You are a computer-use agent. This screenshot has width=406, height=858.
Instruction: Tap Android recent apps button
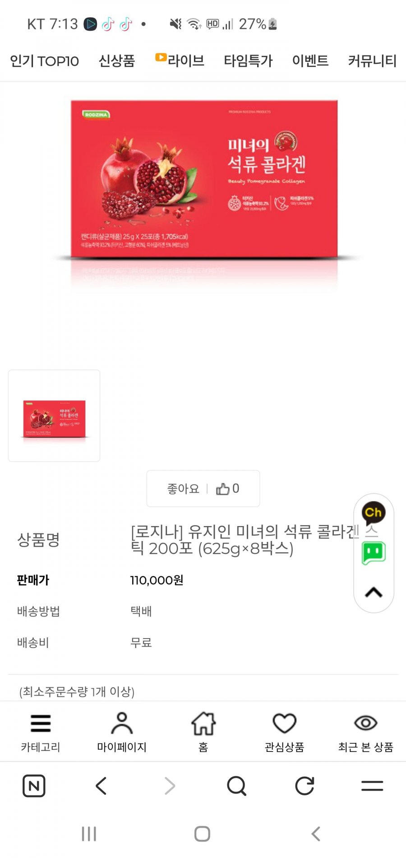pyautogui.click(x=89, y=834)
